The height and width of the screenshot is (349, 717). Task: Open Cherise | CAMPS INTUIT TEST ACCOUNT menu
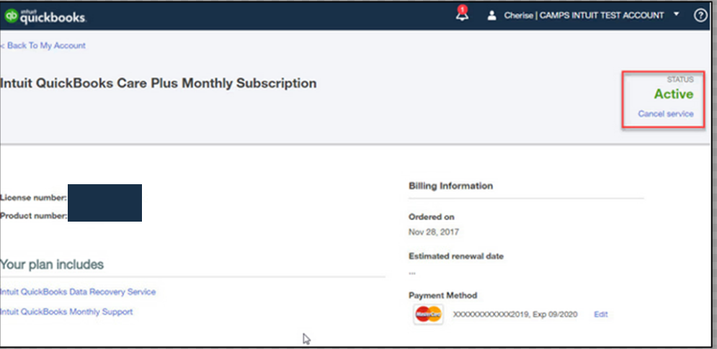tap(584, 16)
